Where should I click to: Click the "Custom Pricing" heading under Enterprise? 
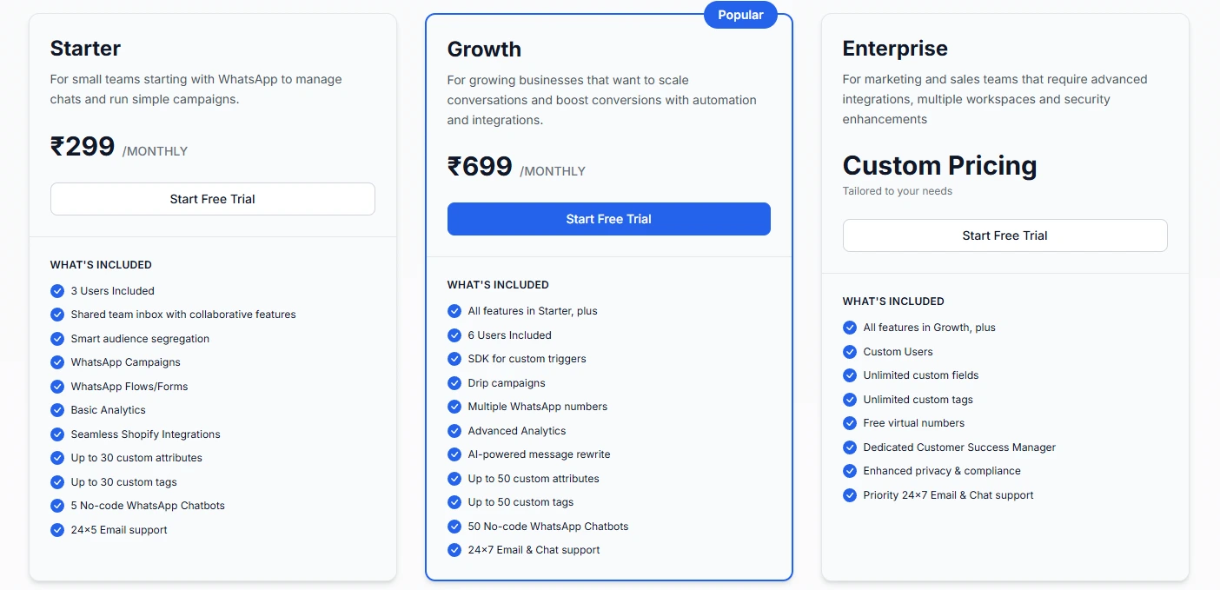click(939, 165)
